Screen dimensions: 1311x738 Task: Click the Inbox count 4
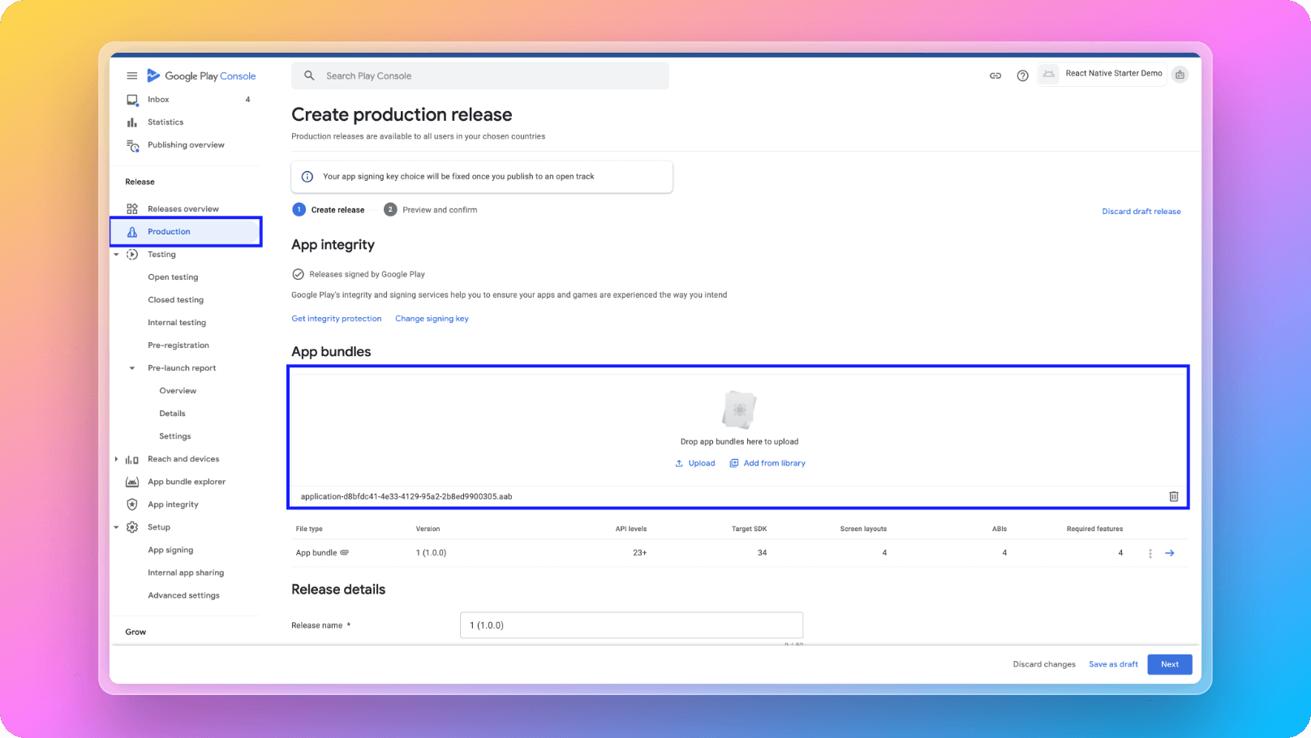click(x=247, y=100)
